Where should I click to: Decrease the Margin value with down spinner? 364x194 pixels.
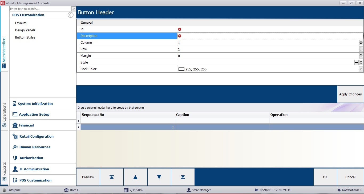(361, 57)
